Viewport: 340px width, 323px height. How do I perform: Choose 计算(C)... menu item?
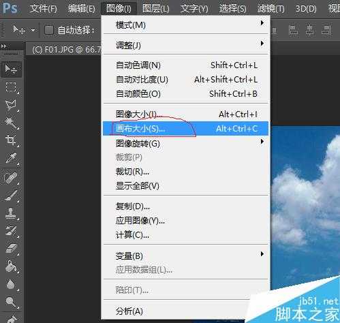[186, 234]
